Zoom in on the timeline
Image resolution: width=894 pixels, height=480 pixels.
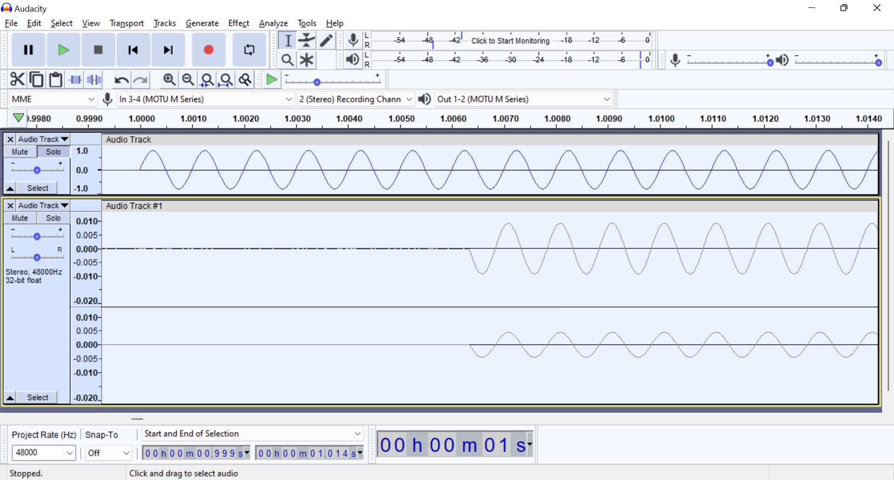pyautogui.click(x=169, y=80)
